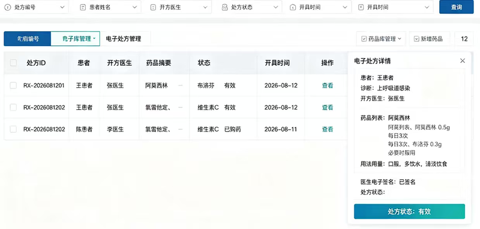The width and height of the screenshot is (480, 229).
Task: Click the 患者 column header
Action: click(84, 63)
